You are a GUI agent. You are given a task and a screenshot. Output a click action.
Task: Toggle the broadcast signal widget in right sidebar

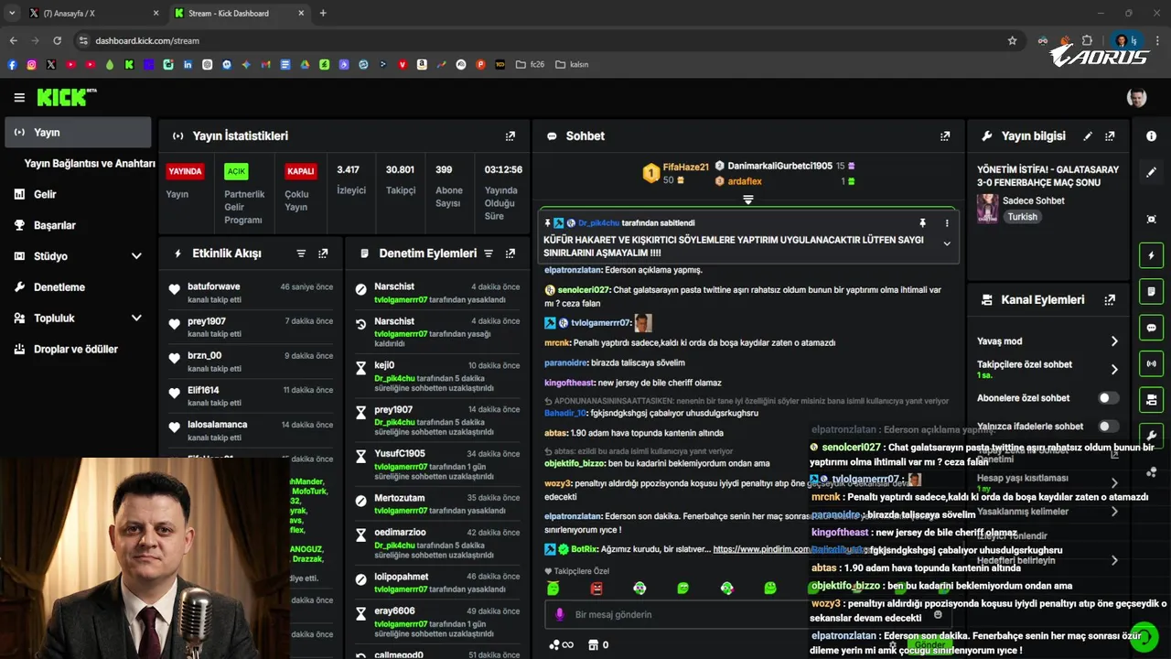tap(1151, 363)
